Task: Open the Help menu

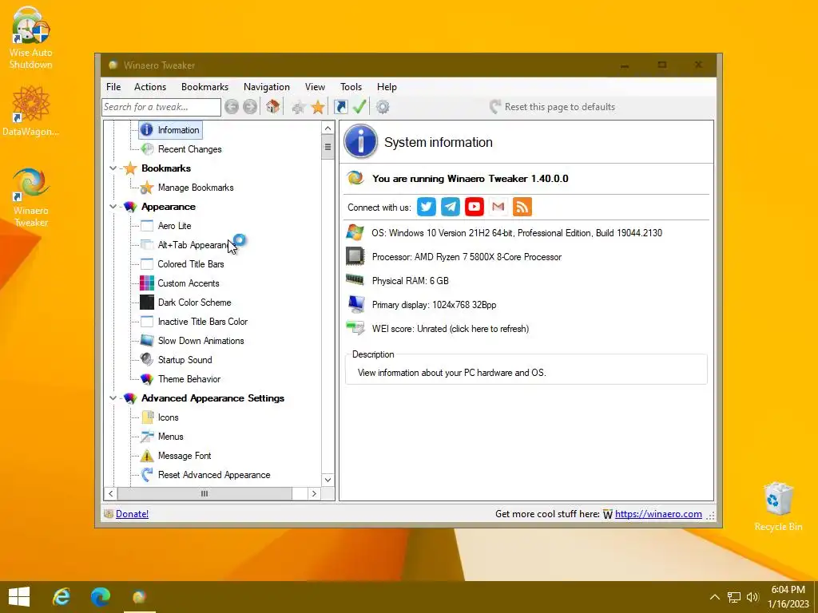Action: (387, 87)
